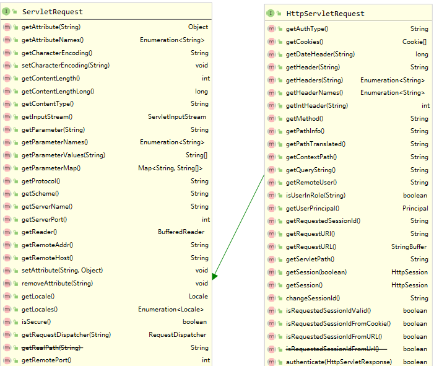Click method icon beside getCookies()

click(x=272, y=42)
